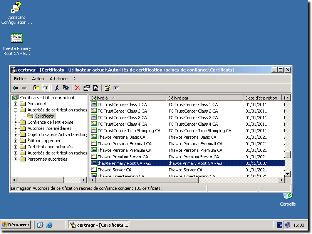Click the list pane's horizontal scrollbar thumb
This screenshot has width=312, height=234.
(147, 180)
